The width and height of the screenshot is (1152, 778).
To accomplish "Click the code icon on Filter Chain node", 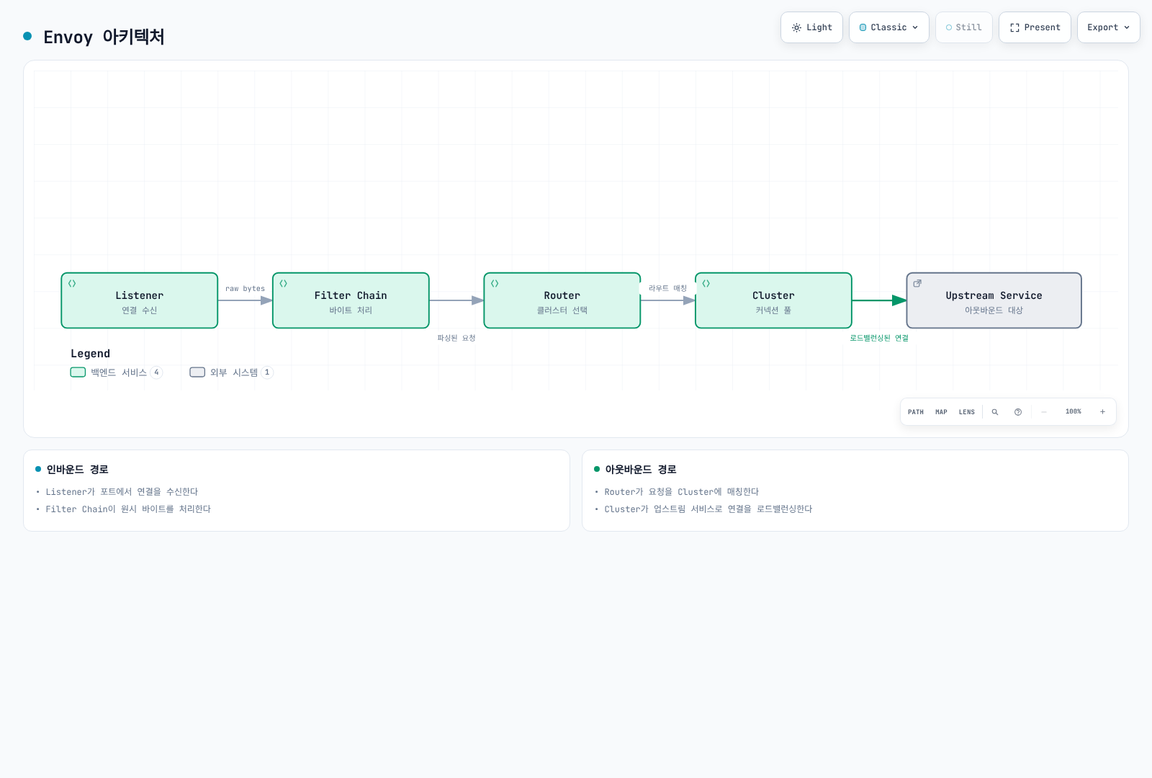I will pos(284,284).
